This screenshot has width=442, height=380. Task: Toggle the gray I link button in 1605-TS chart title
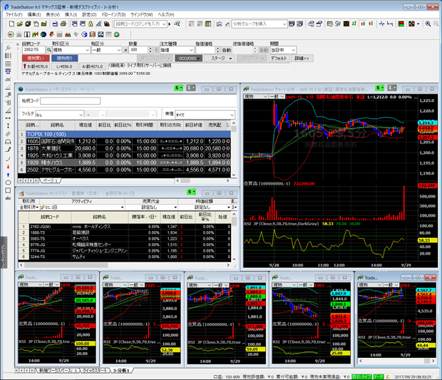(391, 88)
